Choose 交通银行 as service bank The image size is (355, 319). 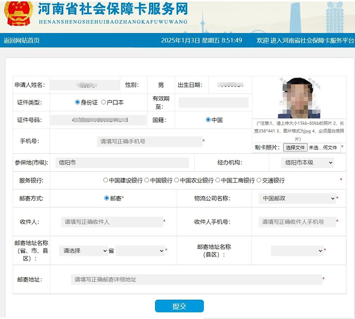coord(259,181)
